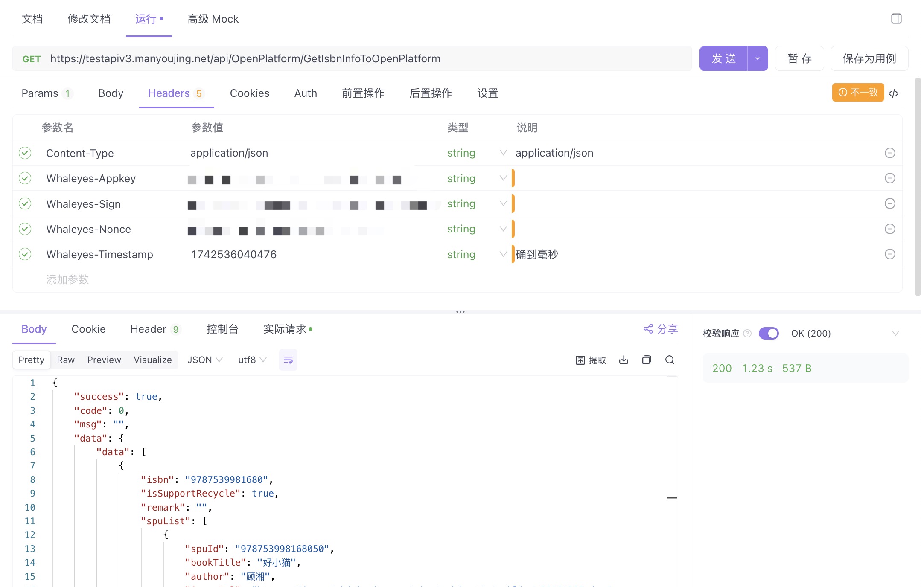This screenshot has width=921, height=587.
Task: Toggle the right sidebar panel icon
Action: pos(896,19)
